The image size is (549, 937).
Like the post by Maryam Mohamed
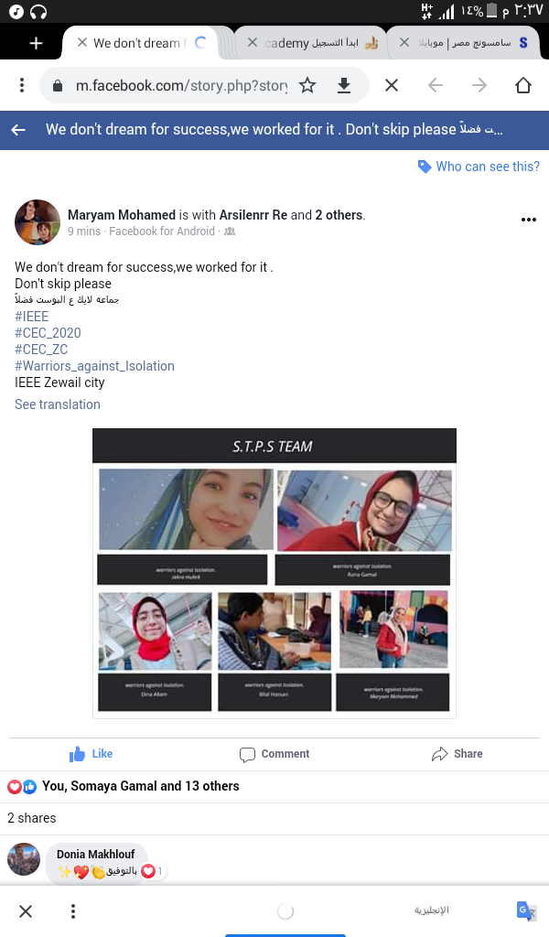(x=91, y=754)
